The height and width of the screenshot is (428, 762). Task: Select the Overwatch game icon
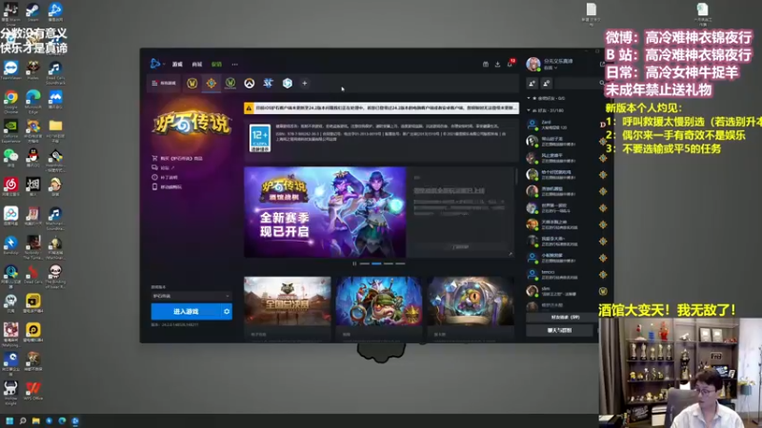[x=250, y=84]
